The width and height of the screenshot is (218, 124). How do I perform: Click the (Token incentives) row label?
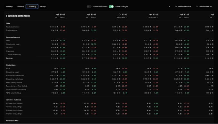(14, 55)
